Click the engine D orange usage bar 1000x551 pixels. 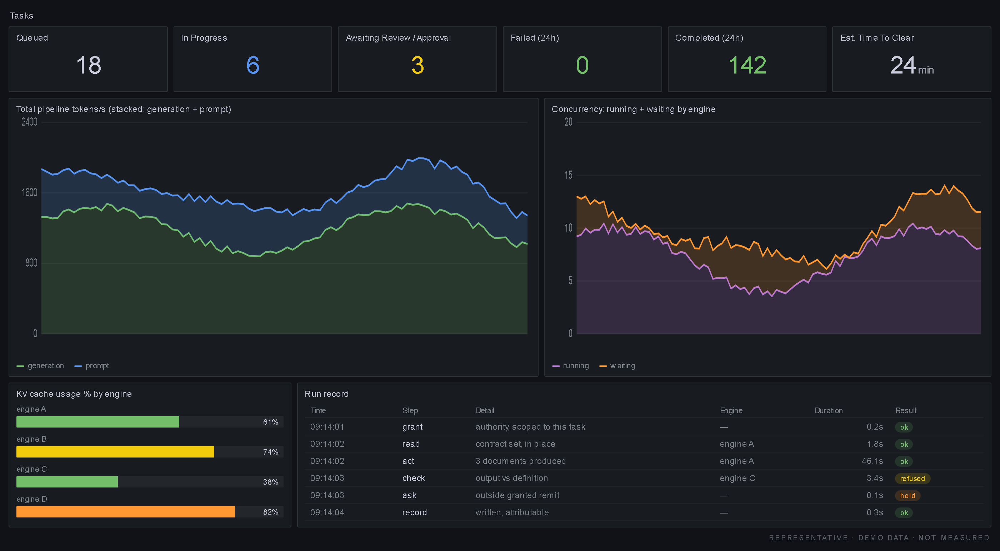(x=125, y=511)
